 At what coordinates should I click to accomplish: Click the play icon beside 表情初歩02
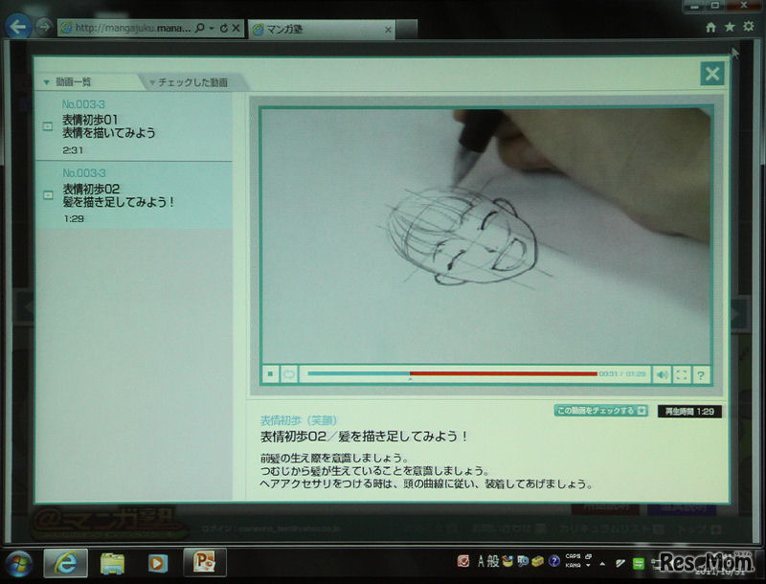pyautogui.click(x=48, y=195)
